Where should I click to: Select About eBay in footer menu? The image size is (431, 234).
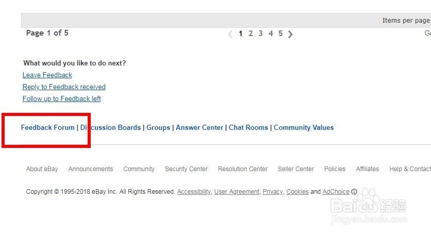point(42,169)
